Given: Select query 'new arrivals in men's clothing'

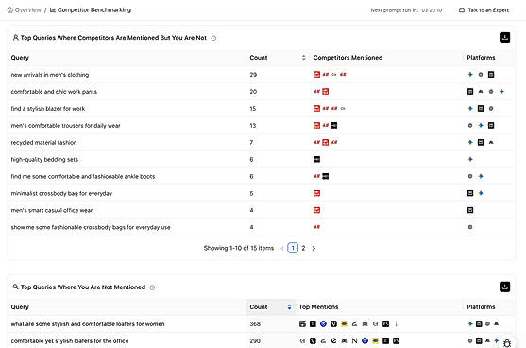Looking at the screenshot, I should 50,75.
